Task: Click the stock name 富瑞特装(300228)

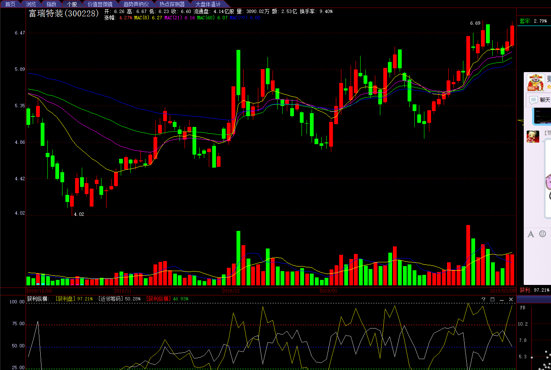Action: point(64,13)
